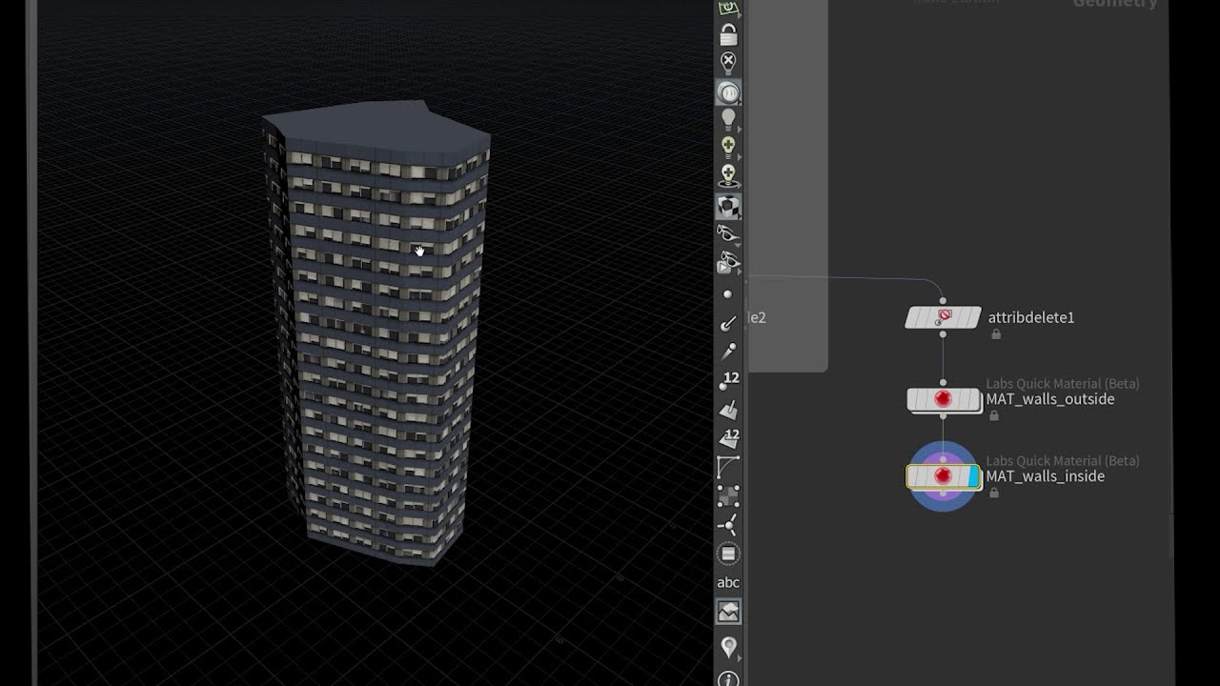Click the dashed circle display option icon

(x=728, y=554)
